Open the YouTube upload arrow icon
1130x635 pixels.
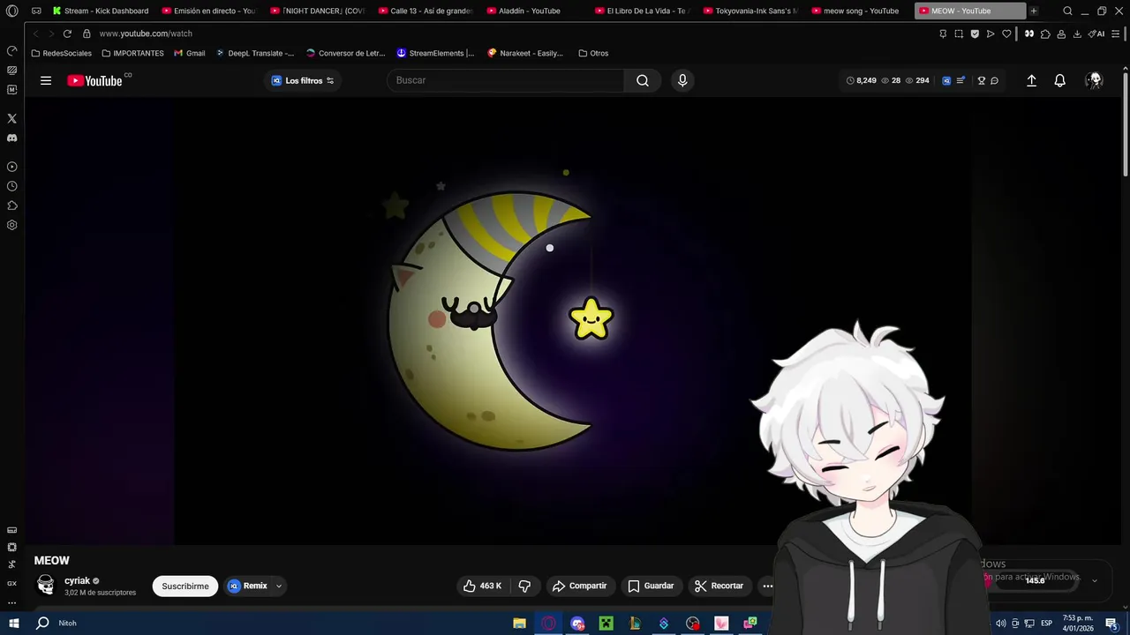click(x=1031, y=80)
